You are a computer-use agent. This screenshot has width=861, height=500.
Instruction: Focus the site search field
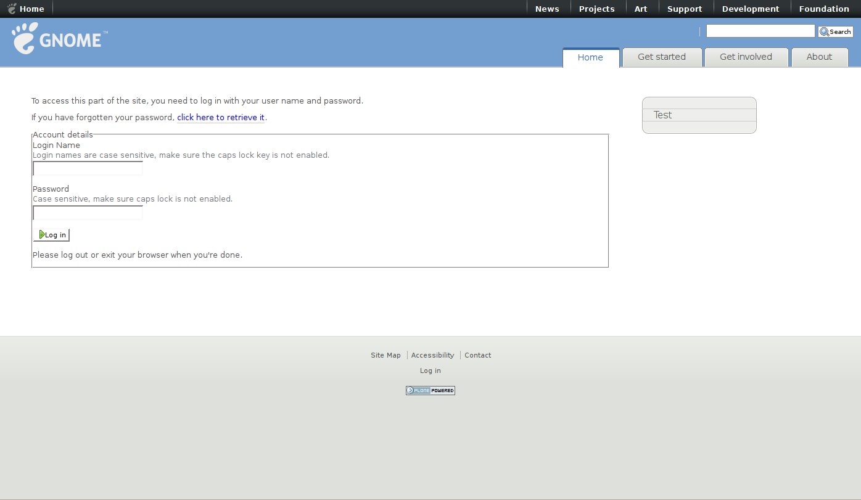click(760, 31)
